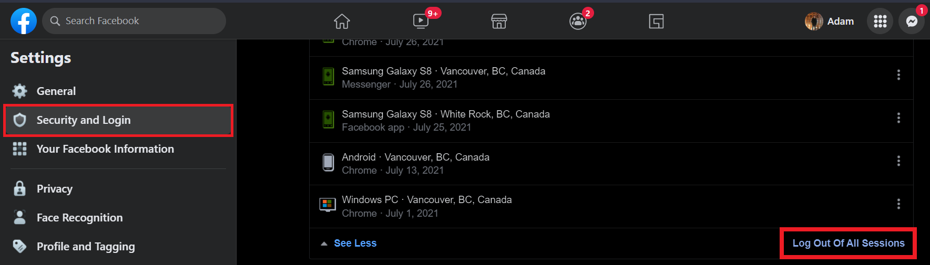Select Security and Login settings
The image size is (930, 265).
[x=84, y=120]
